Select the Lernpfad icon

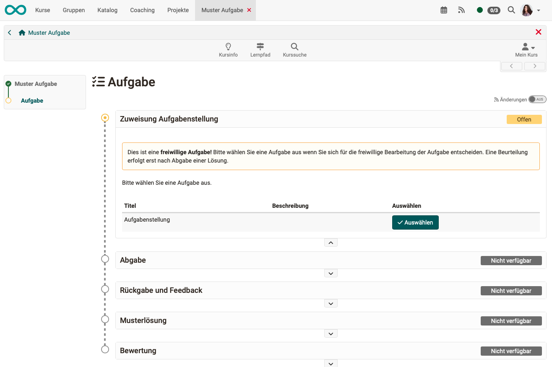coord(260,47)
